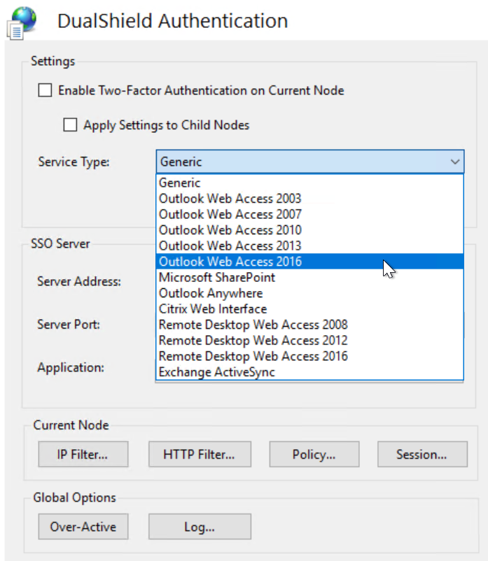Check Apply Settings to Child Nodes
The height and width of the screenshot is (561, 488).
pyautogui.click(x=70, y=125)
